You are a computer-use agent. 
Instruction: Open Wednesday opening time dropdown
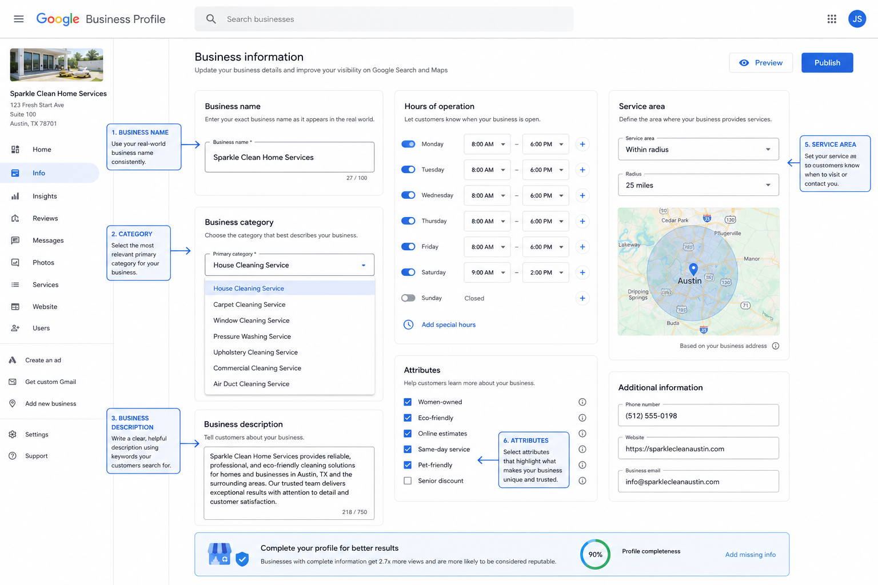point(488,195)
